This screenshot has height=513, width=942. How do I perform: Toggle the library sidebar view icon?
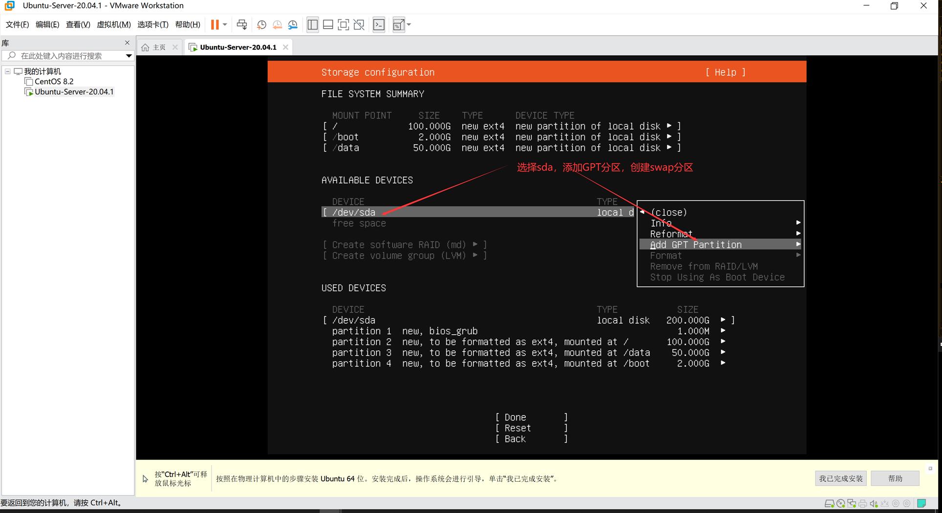313,24
